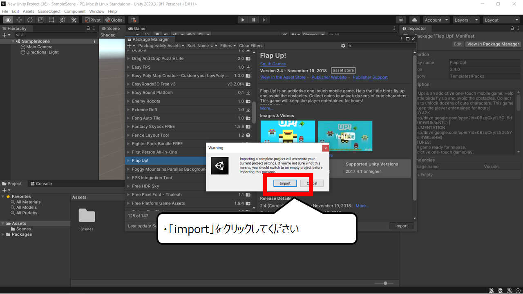Screen dimensions: 523x294
Task: Expand Packages folder in Project panel
Action: [3, 234]
